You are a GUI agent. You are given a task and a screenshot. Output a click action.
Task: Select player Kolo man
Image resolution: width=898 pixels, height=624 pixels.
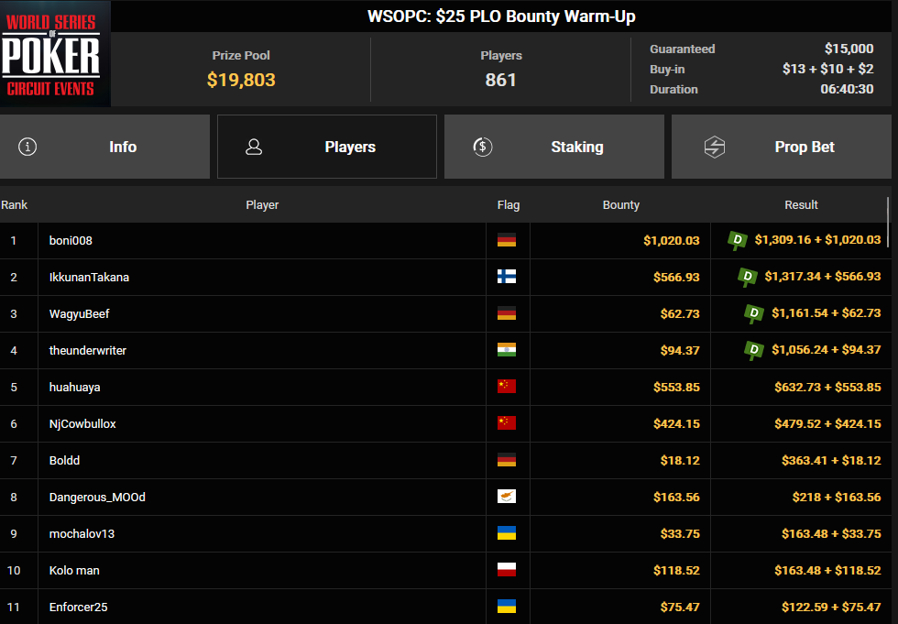[x=74, y=570]
